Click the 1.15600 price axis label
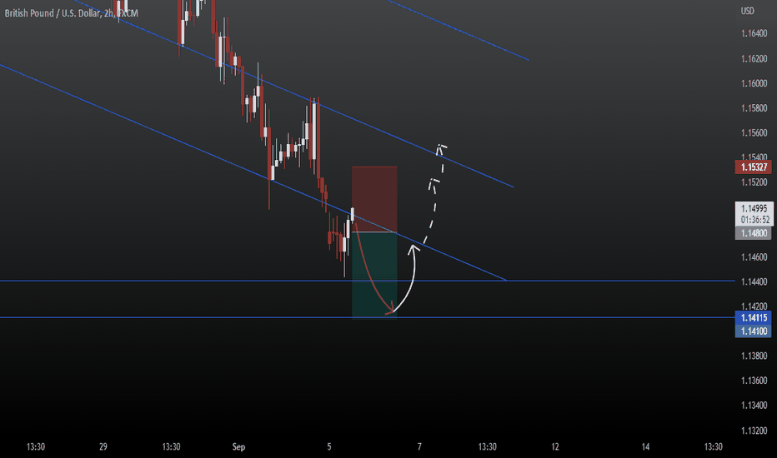 click(754, 132)
